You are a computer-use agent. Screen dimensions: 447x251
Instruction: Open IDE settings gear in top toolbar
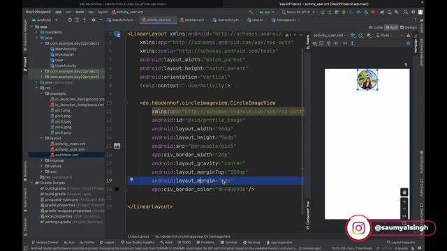coord(413,13)
